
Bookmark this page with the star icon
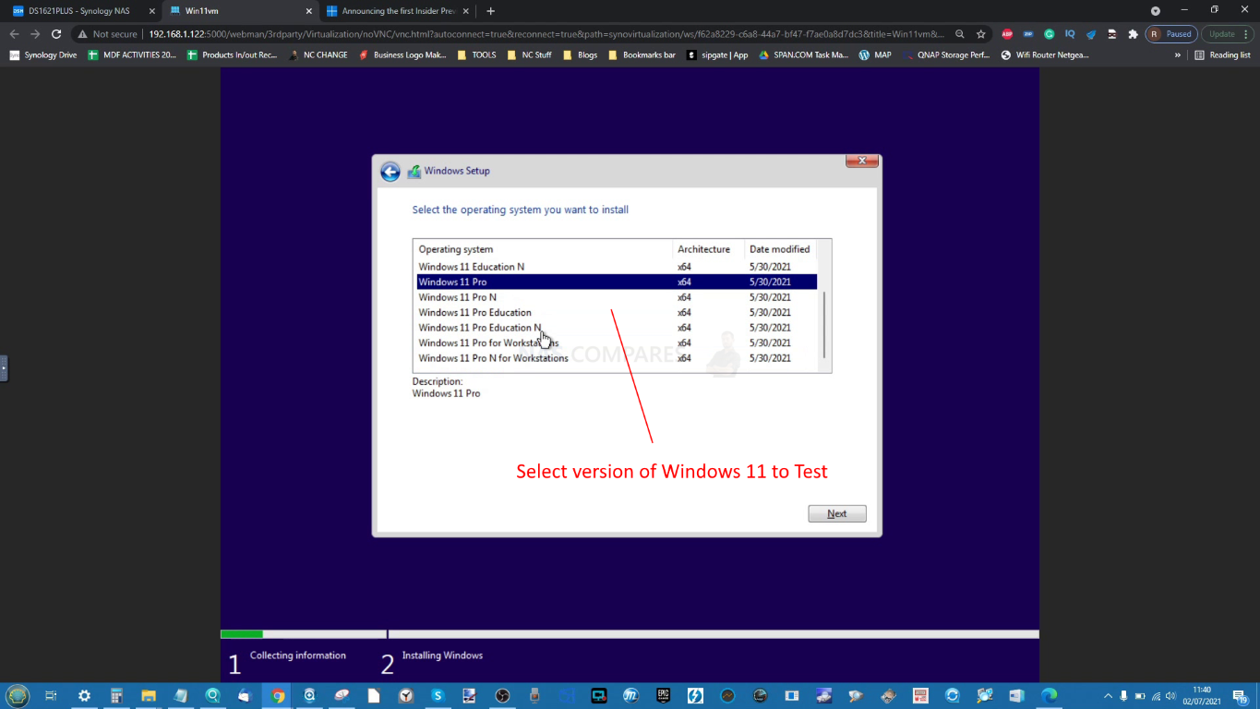point(981,34)
